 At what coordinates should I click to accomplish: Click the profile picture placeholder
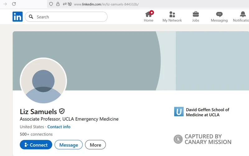coord(43,81)
